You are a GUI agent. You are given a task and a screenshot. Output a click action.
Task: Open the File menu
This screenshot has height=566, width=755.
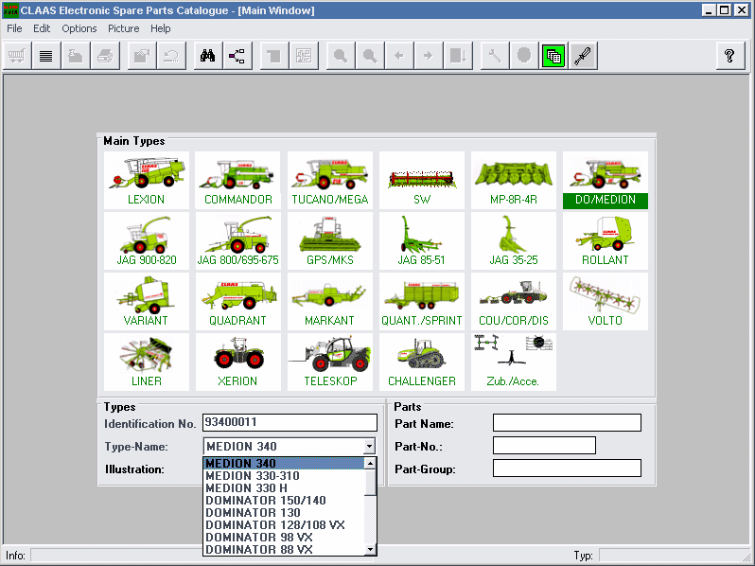click(x=14, y=28)
